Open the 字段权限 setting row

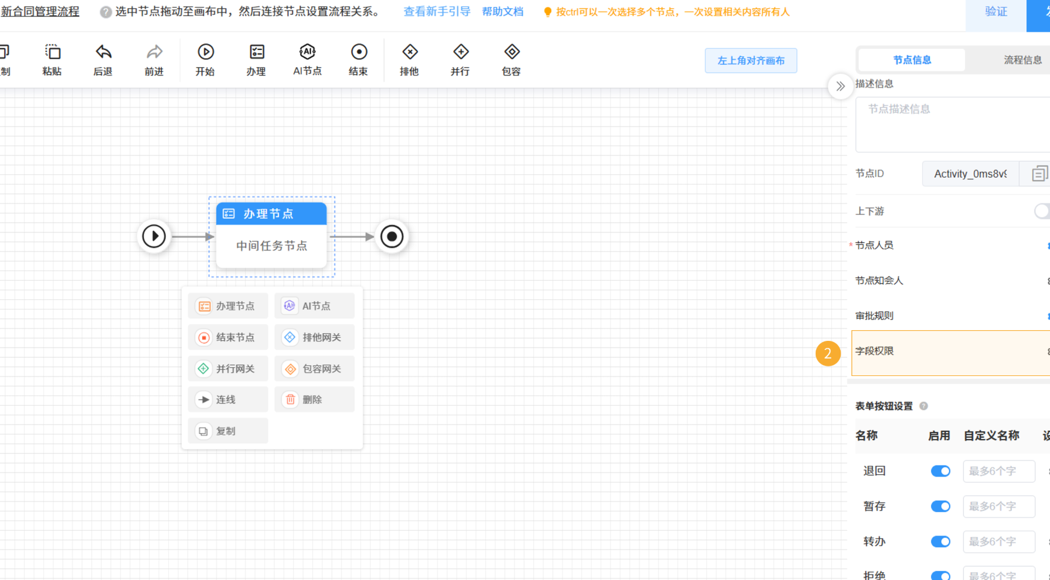951,353
